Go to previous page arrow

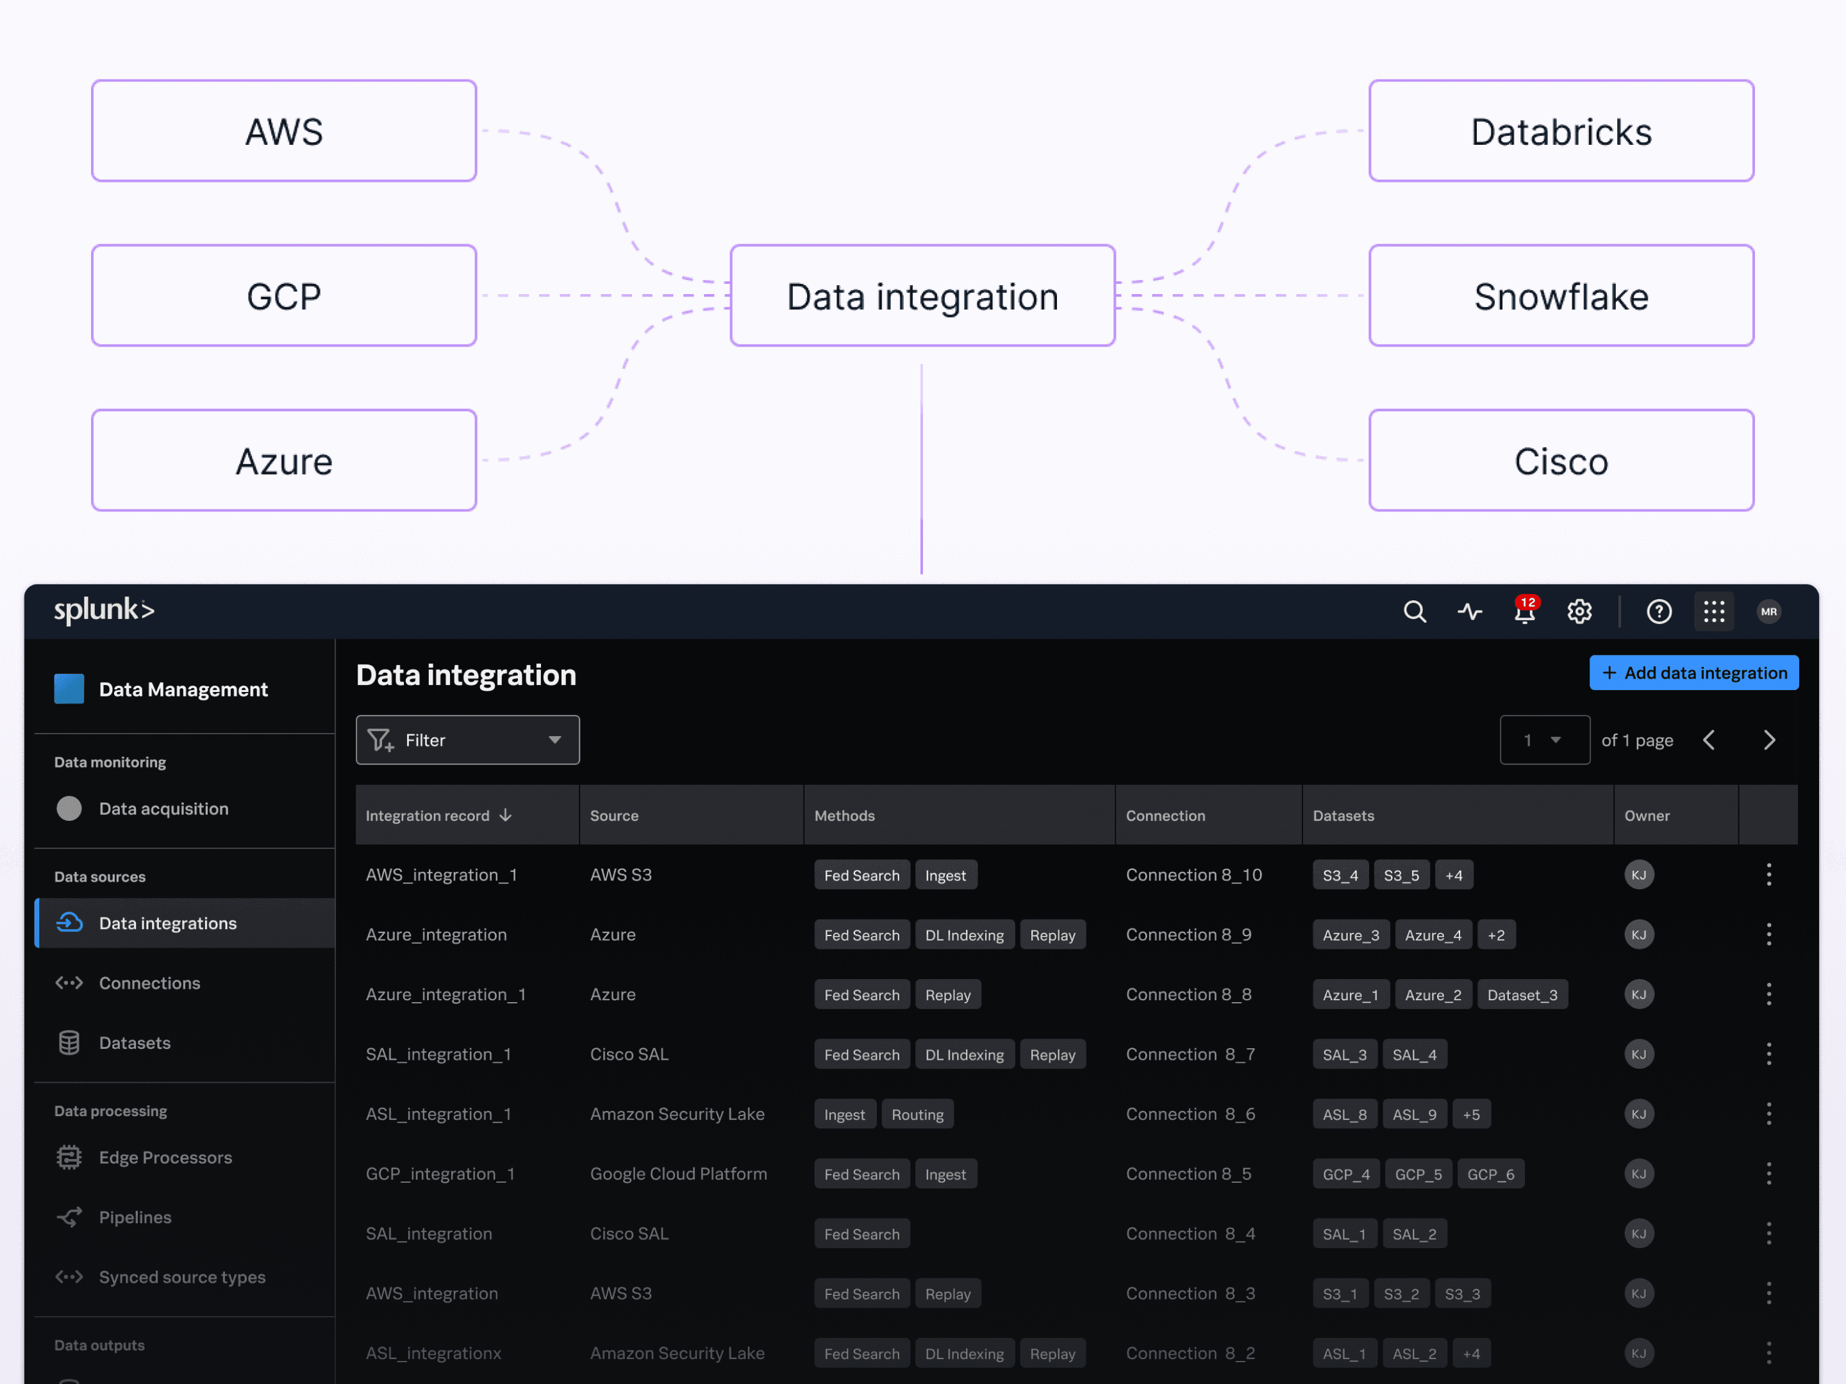1708,740
